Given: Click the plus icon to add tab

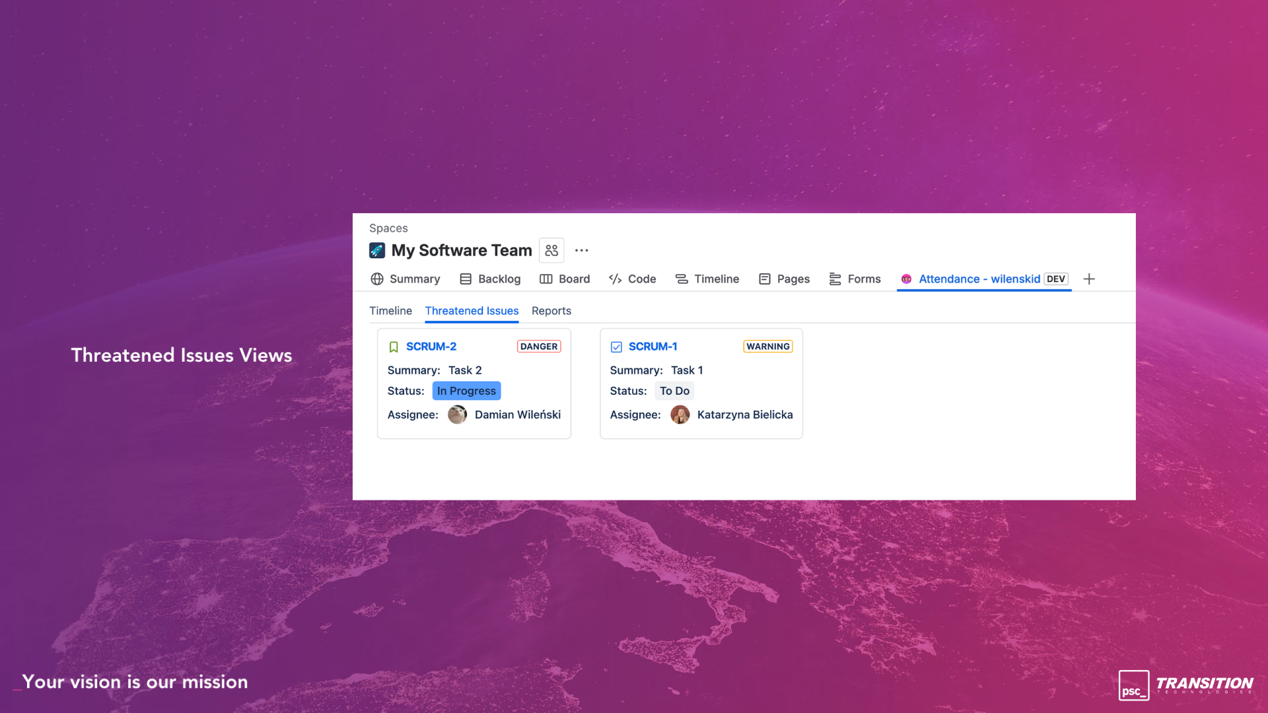Looking at the screenshot, I should point(1089,279).
